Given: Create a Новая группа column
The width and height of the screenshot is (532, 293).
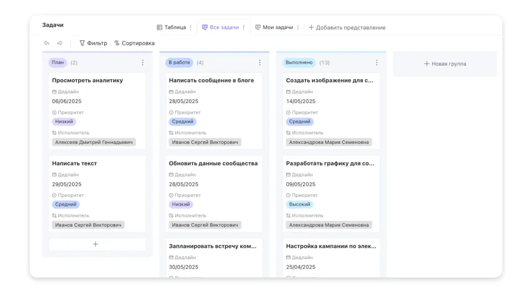Looking at the screenshot, I should click(x=445, y=64).
